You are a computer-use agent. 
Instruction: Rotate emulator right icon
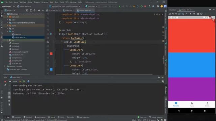(183, 14)
